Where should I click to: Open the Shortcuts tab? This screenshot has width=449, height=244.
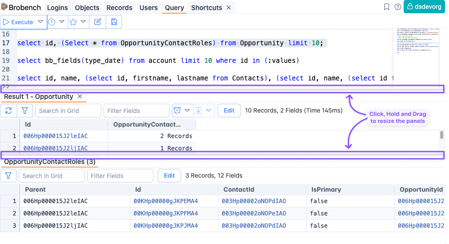pos(207,8)
